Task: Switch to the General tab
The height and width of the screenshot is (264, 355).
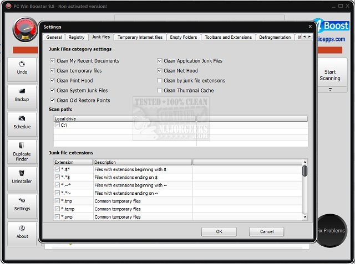Action: click(x=54, y=37)
